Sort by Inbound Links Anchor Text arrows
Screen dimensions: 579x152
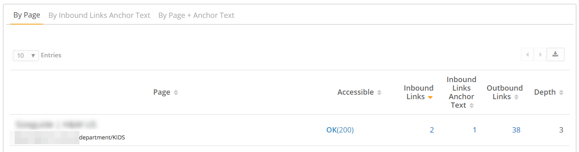tap(472, 106)
